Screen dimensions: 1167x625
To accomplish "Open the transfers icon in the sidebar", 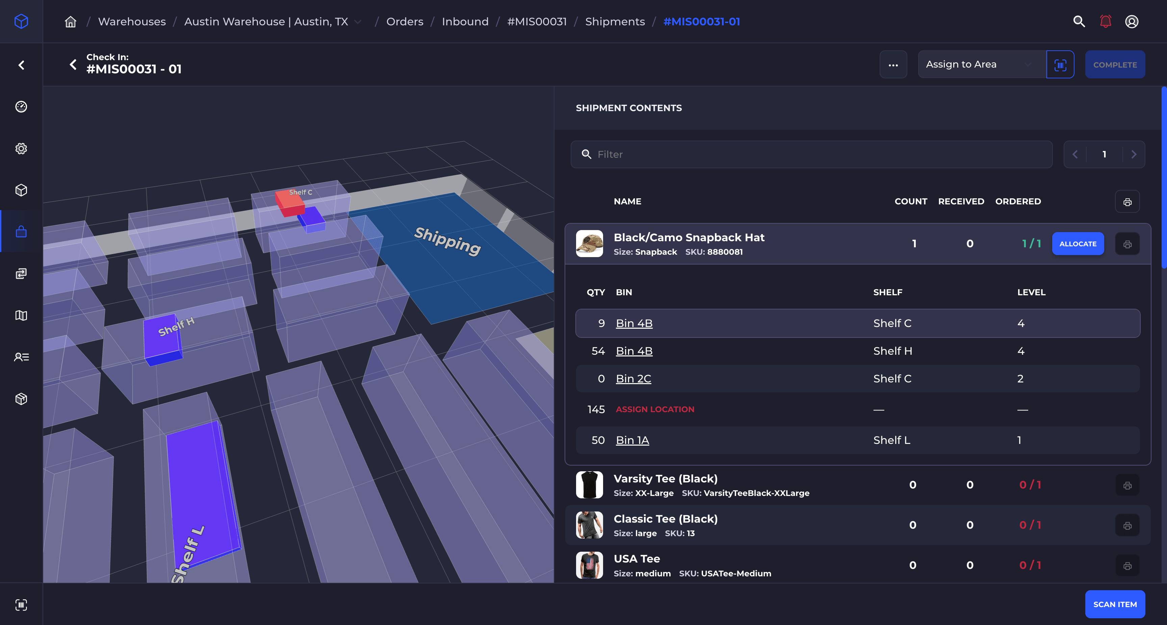I will click(x=21, y=273).
